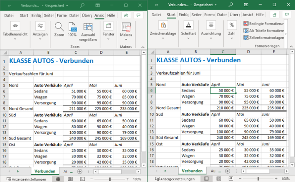Open Zahl percent icon in right window
295x182 pixels.
point(232,25)
